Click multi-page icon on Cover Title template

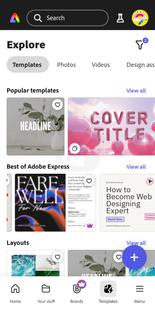coord(75,148)
